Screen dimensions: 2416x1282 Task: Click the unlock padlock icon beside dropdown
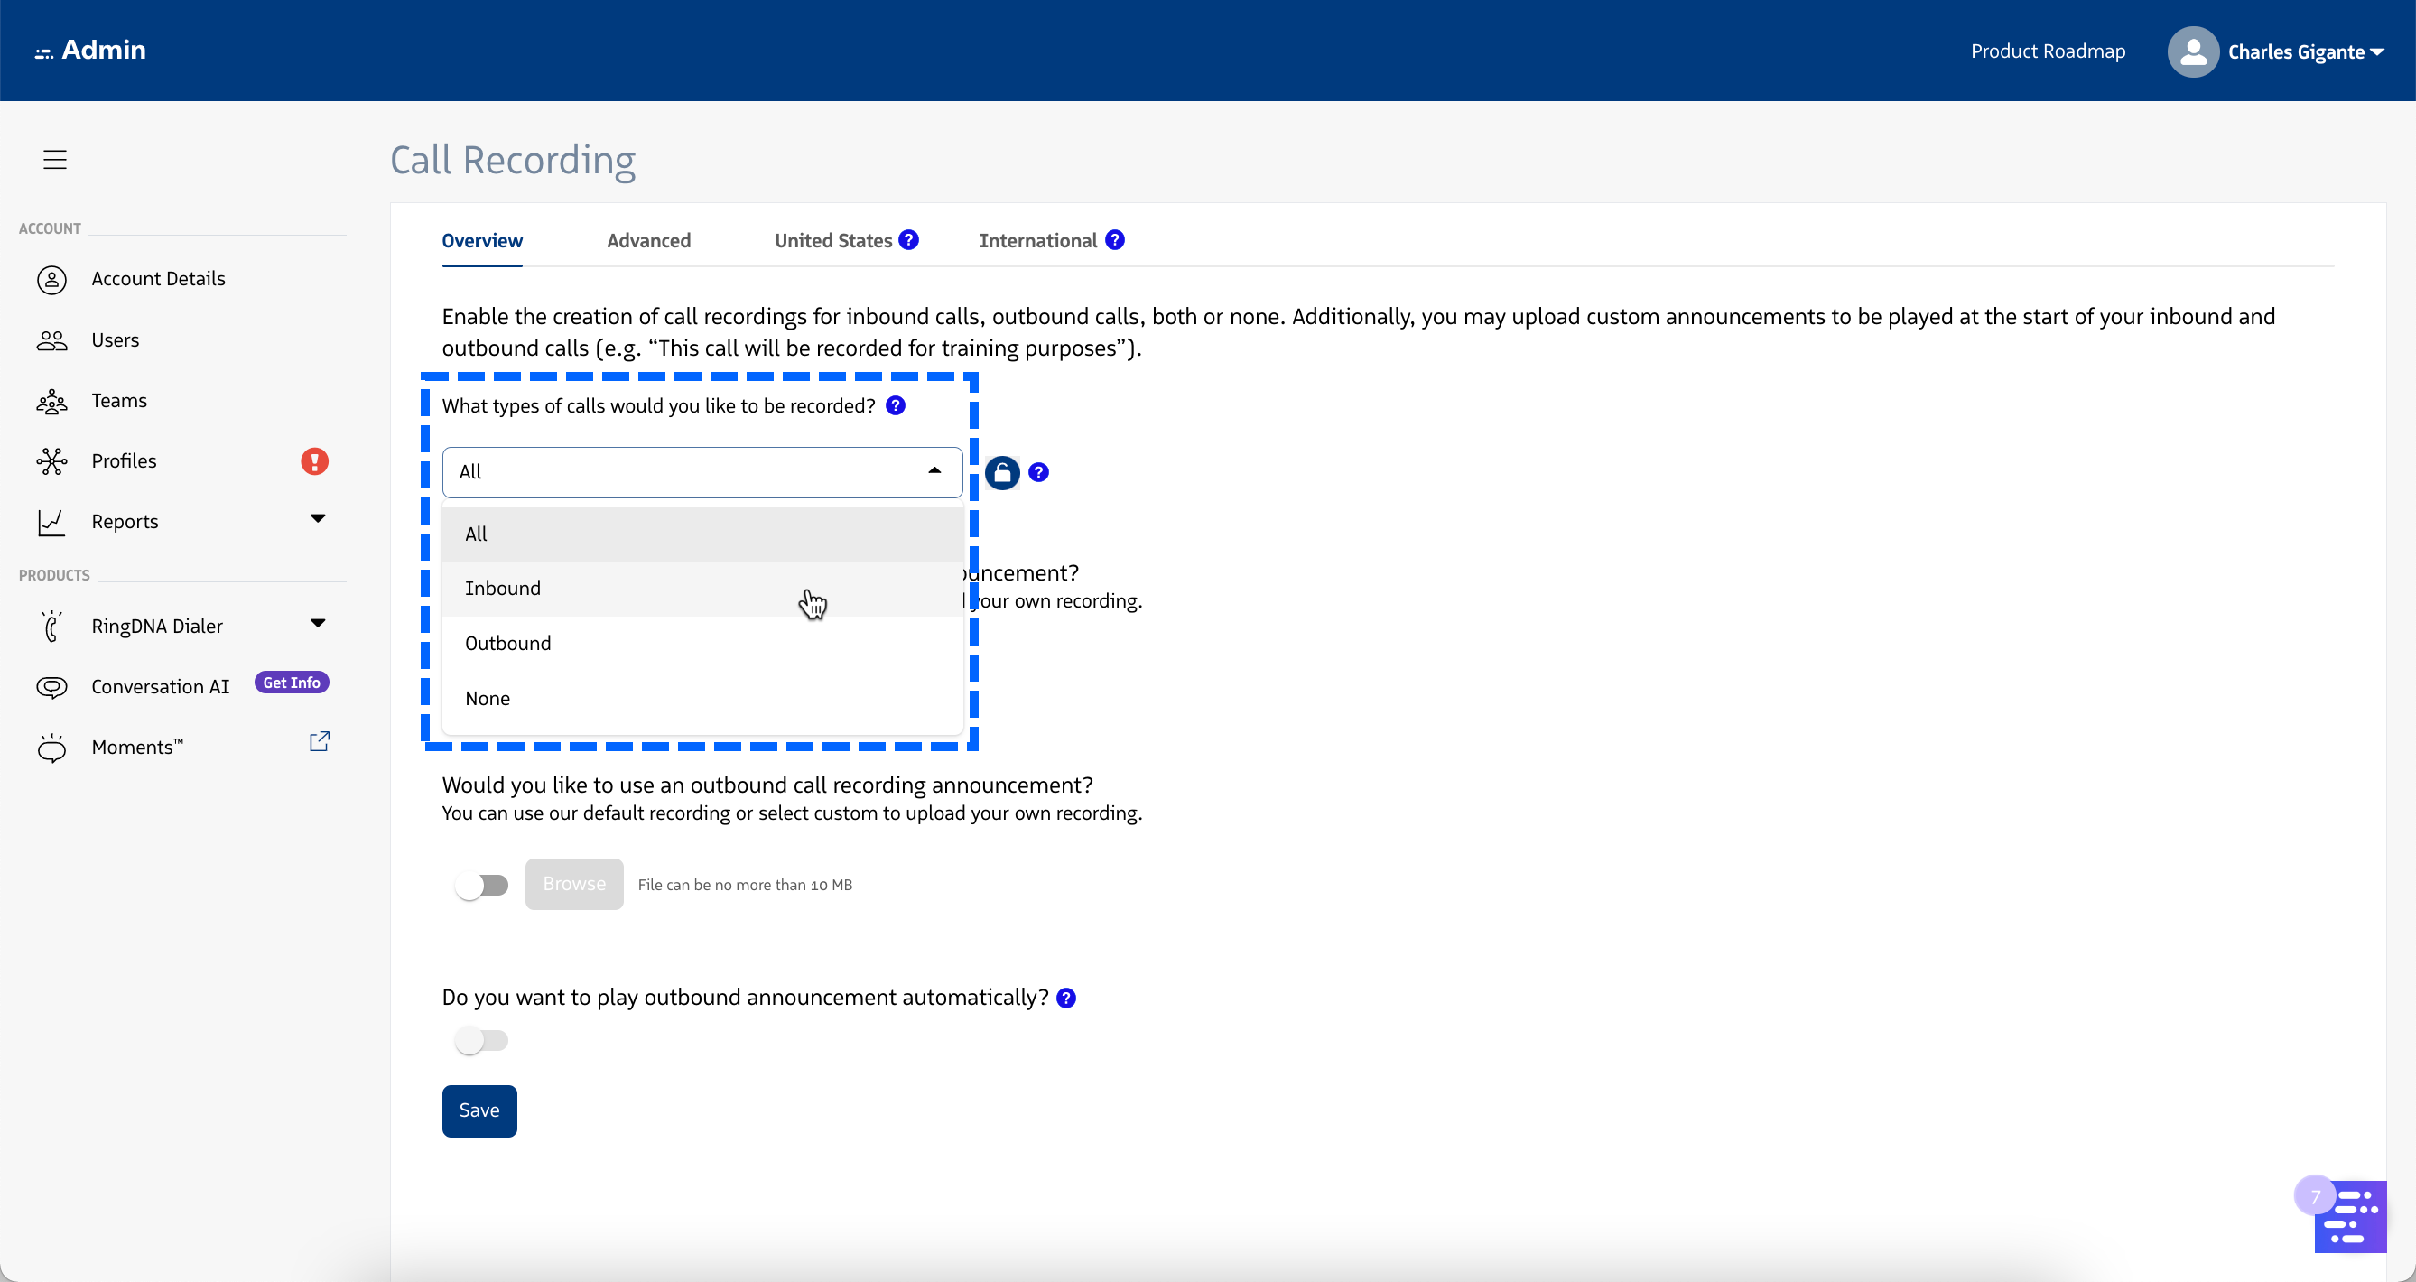1001,473
